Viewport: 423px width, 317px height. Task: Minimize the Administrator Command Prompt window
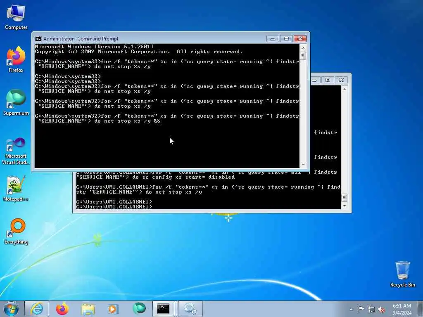pyautogui.click(x=273, y=39)
